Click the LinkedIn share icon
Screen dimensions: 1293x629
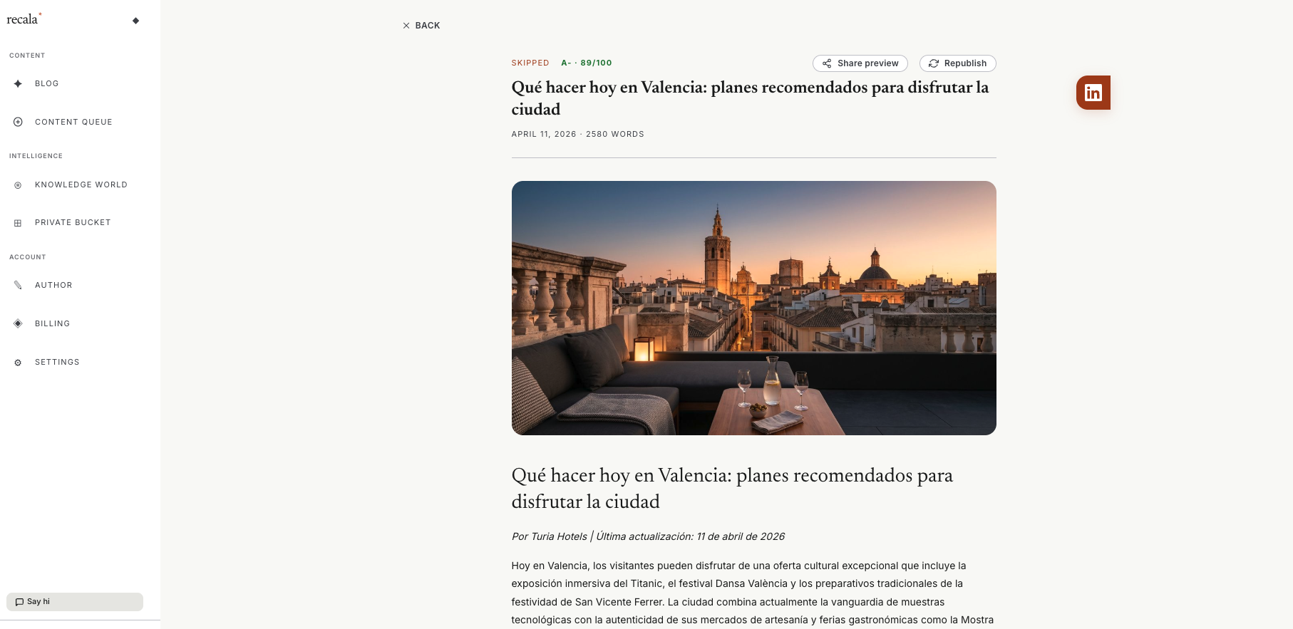[x=1093, y=93]
